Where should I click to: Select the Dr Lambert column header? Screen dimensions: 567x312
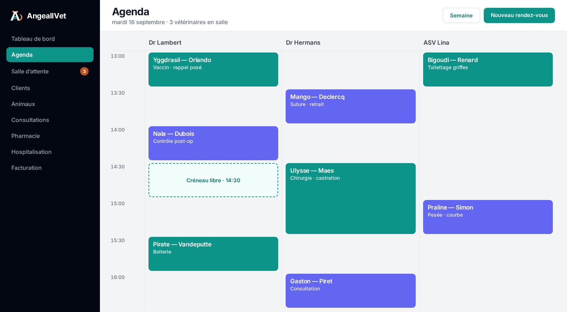165,43
